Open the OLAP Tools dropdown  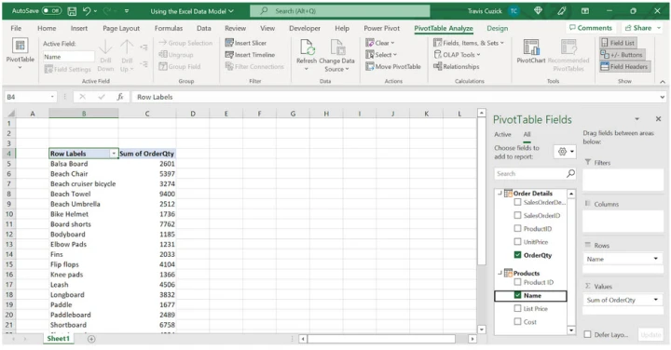tap(457, 55)
